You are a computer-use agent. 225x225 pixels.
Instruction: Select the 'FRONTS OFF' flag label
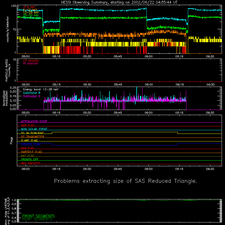tap(30, 159)
